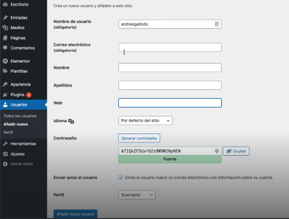289x219 pixels.
Task: Click the Fuerte password strength indicator
Action: pos(170,159)
